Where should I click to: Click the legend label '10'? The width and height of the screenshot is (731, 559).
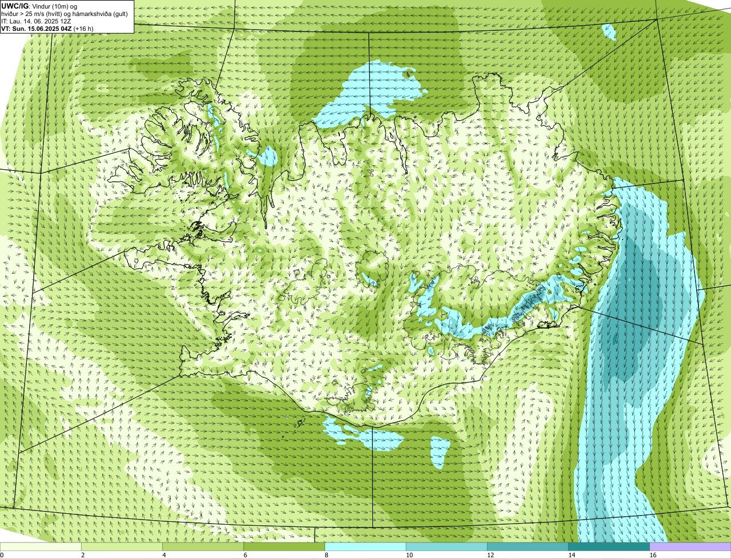click(409, 555)
